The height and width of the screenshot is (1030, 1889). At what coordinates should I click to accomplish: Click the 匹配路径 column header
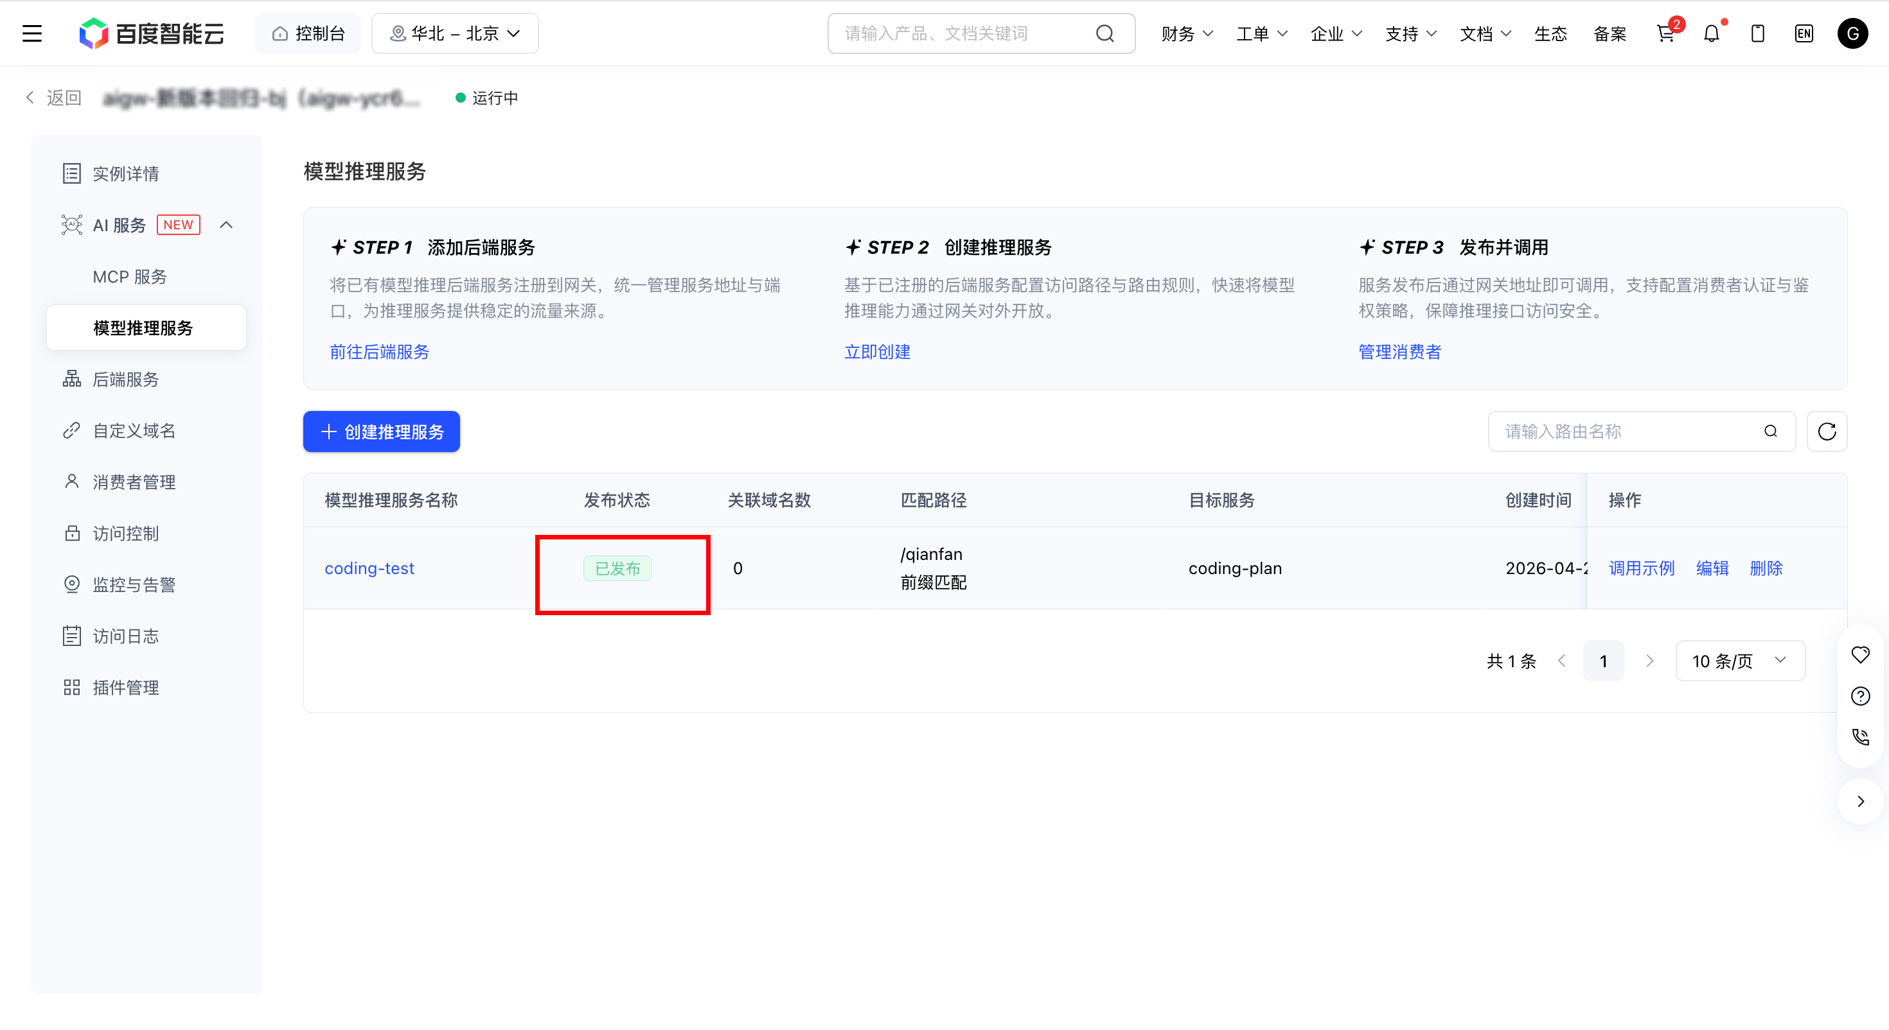(x=933, y=500)
